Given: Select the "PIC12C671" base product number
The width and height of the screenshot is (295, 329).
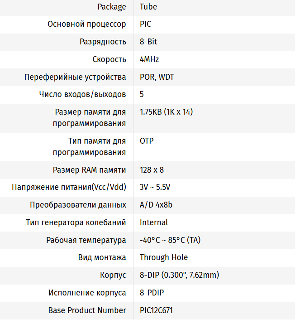Looking at the screenshot, I should (156, 310).
